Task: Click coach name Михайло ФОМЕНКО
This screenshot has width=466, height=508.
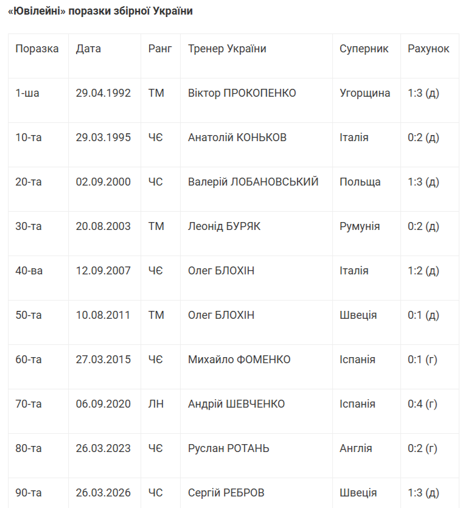Action: click(x=239, y=360)
